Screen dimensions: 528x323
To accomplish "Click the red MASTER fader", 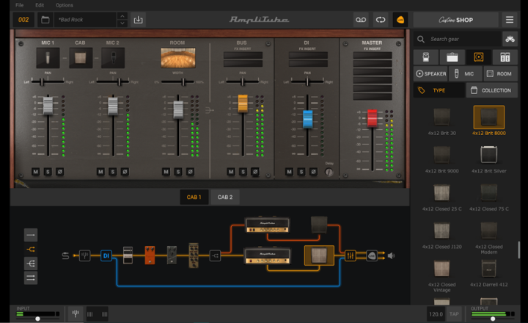I will (x=372, y=118).
